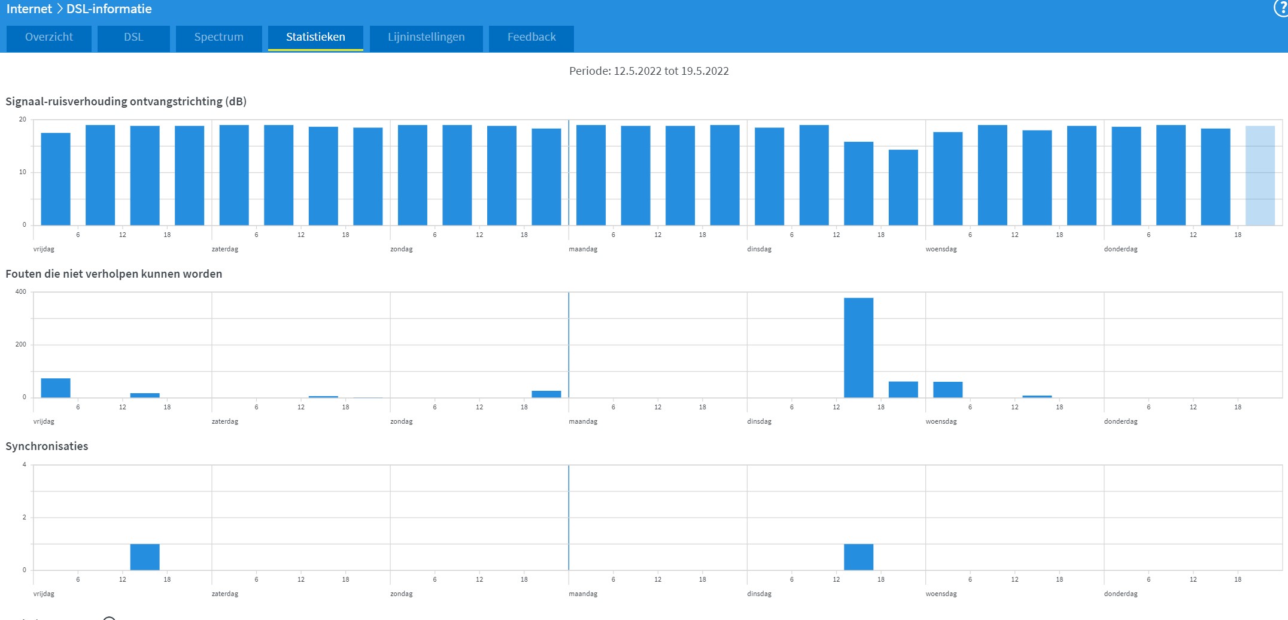The height and width of the screenshot is (620, 1288).
Task: Click the tallest bar in the uncorrectable errors chart
Action: pyautogui.click(x=858, y=347)
